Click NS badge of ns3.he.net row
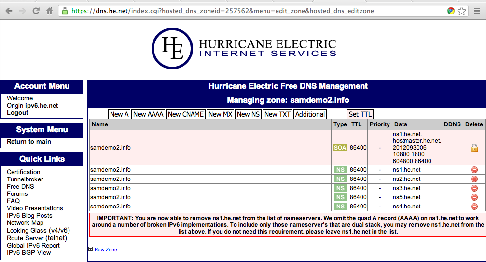The width and height of the screenshot is (486, 262). 340,188
